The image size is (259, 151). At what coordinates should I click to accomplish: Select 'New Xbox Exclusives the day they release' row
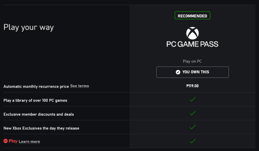[x=41, y=128]
